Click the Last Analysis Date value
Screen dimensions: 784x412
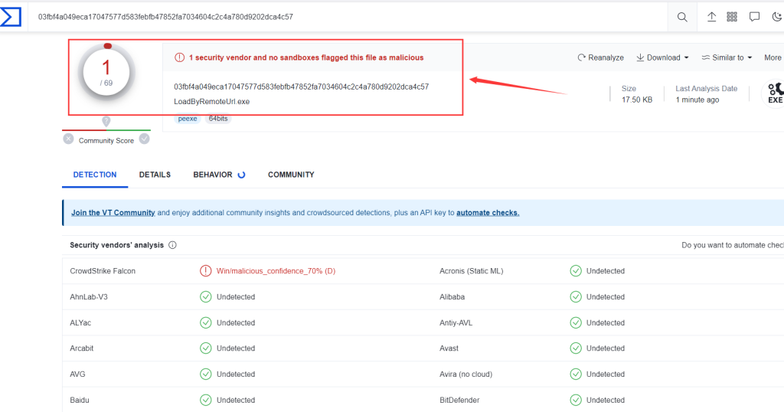[697, 100]
